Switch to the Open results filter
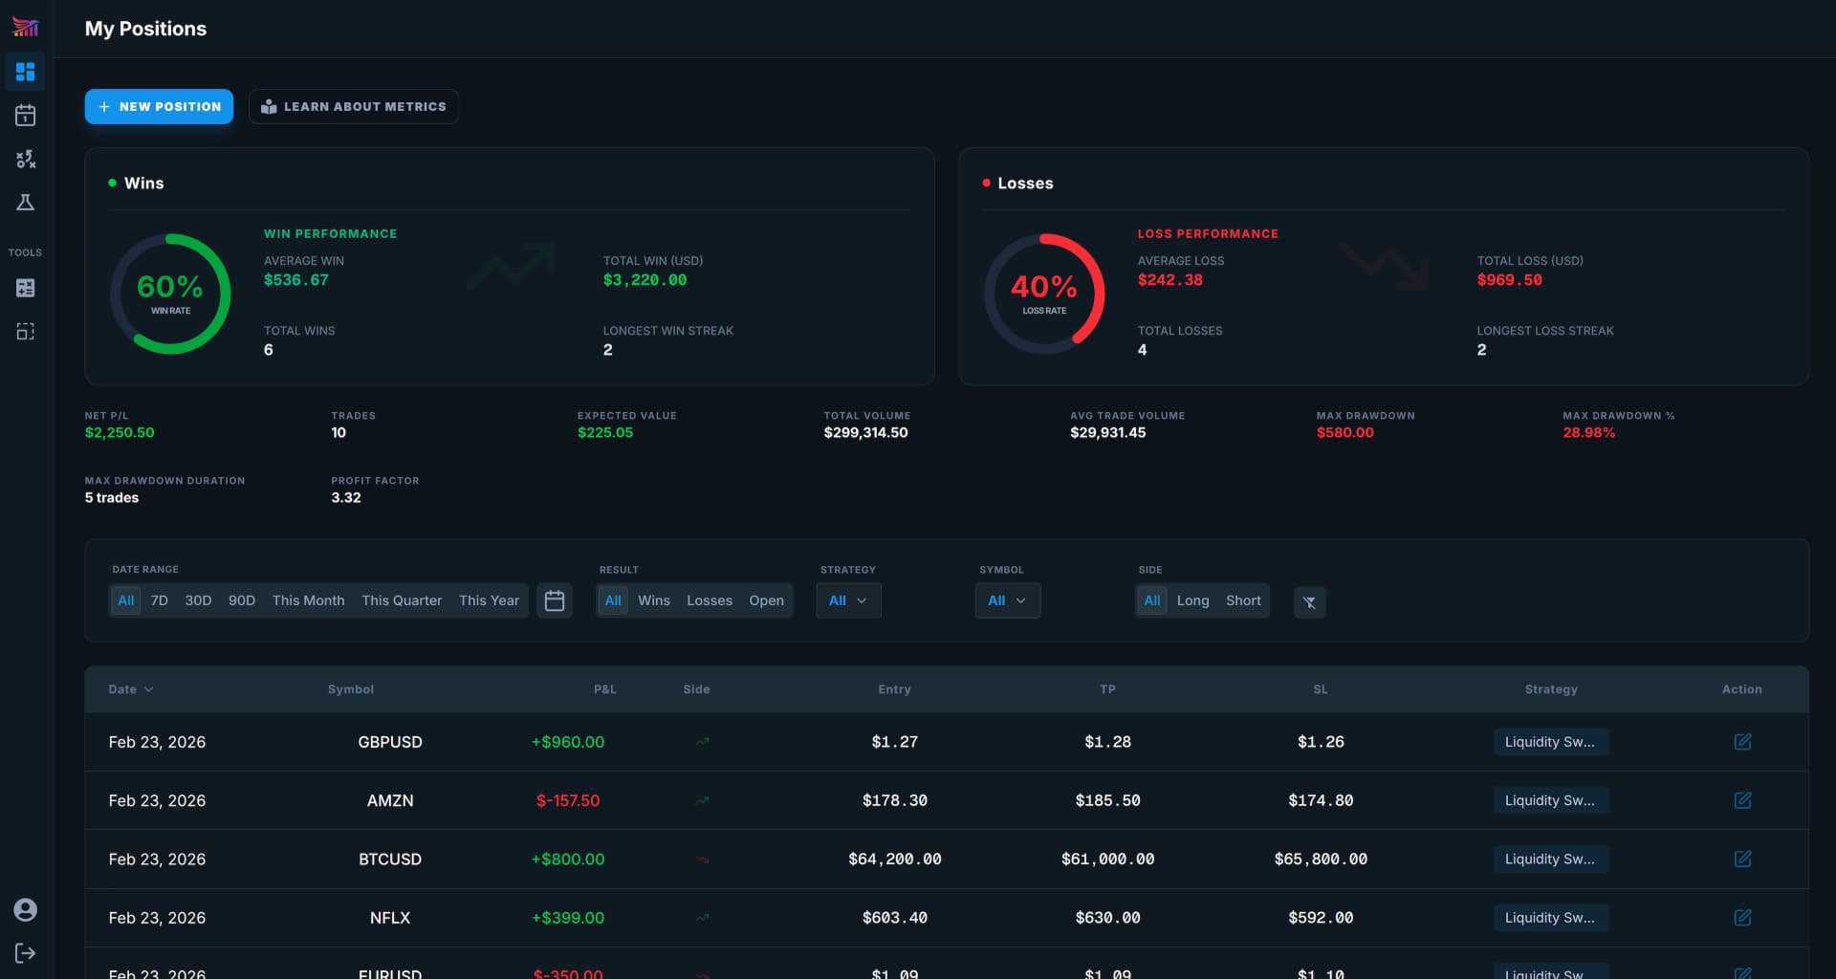This screenshot has height=979, width=1836. [x=766, y=600]
